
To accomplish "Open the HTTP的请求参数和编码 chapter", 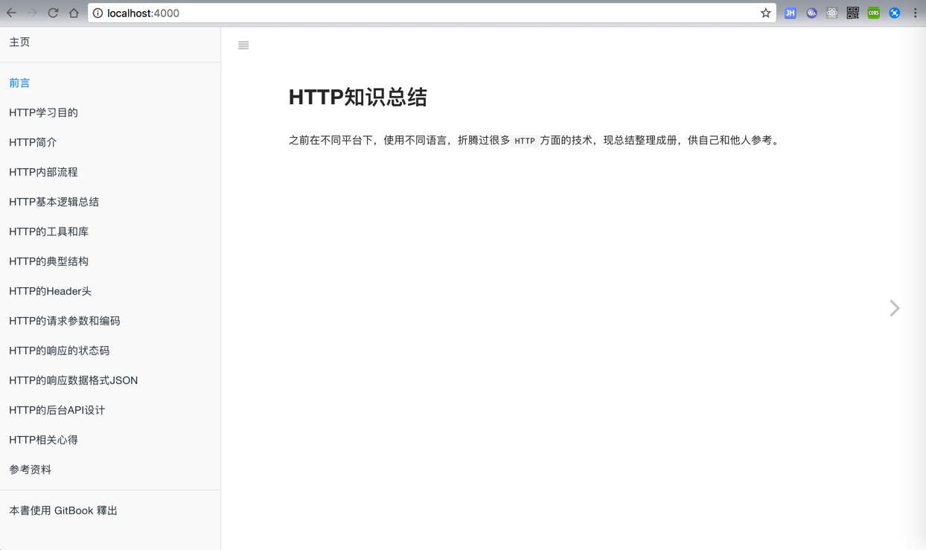I will coord(64,321).
